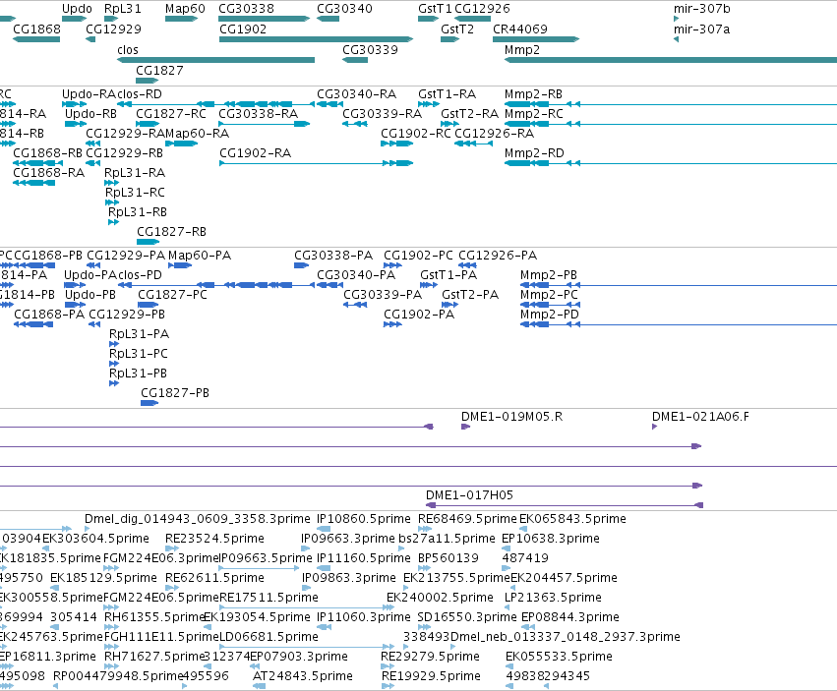Screen dimensions: 837x691
Task: Click the clos gene label
Action: point(128,49)
